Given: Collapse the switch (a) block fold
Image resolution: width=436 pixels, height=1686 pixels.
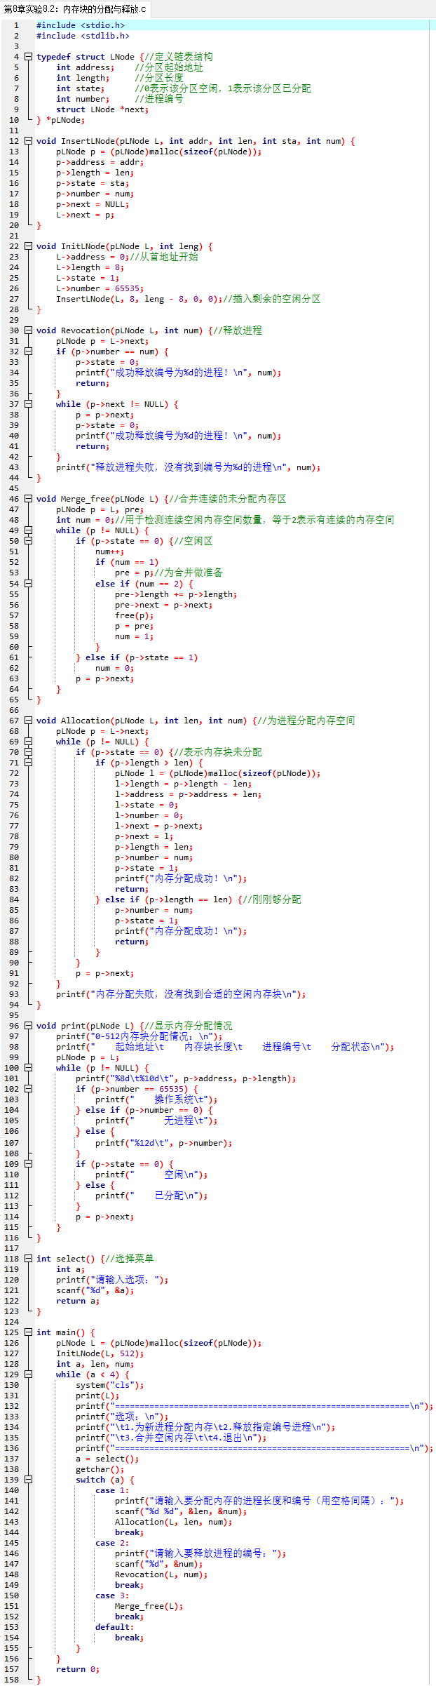Looking at the screenshot, I should (28, 1480).
